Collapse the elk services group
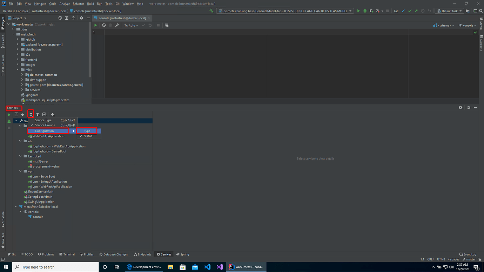The height and width of the screenshot is (272, 484). pyautogui.click(x=20, y=141)
